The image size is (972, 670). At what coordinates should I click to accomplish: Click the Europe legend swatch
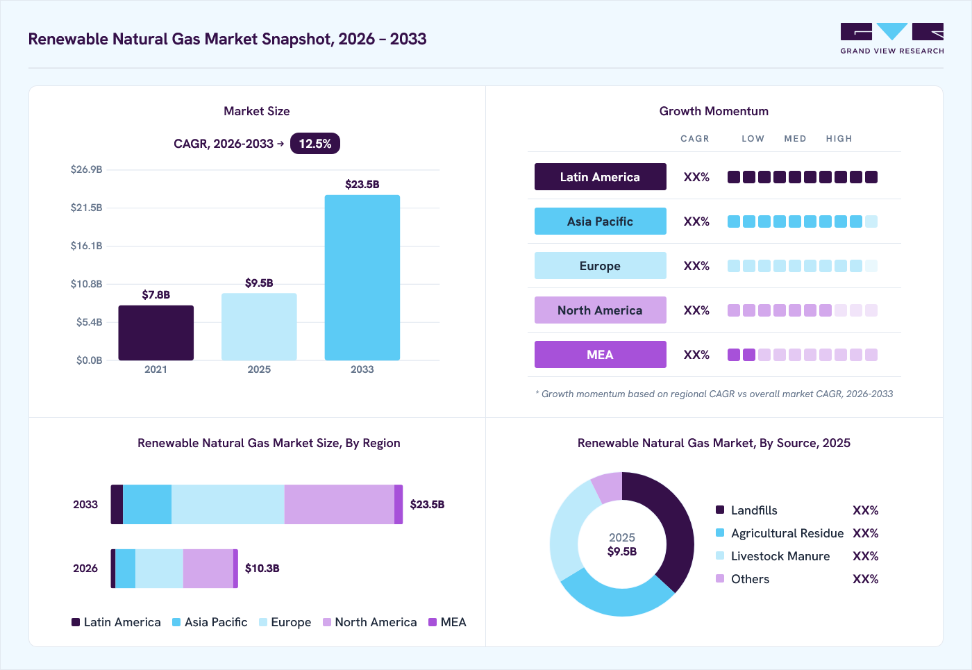263,622
